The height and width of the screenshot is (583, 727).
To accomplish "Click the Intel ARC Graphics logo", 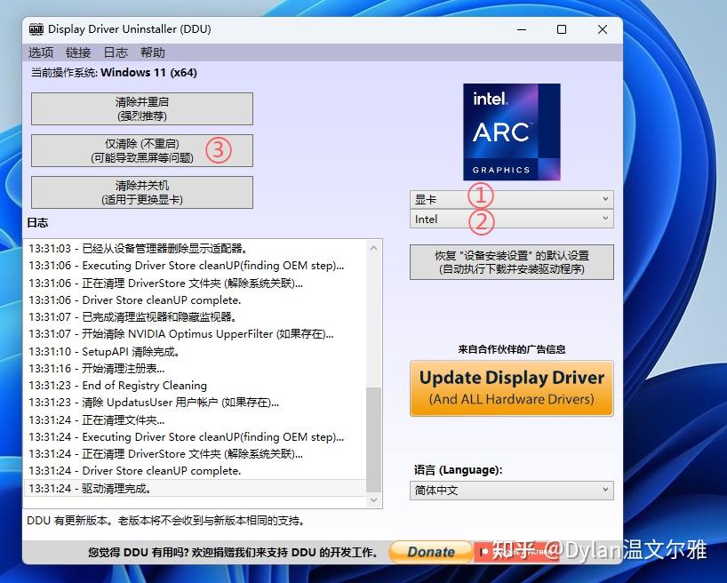I will 511,132.
